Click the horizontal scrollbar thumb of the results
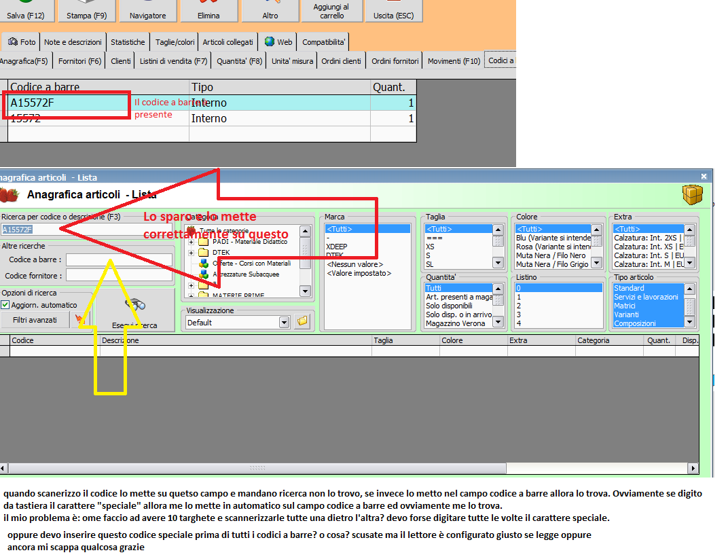The image size is (728, 557). coord(257,468)
